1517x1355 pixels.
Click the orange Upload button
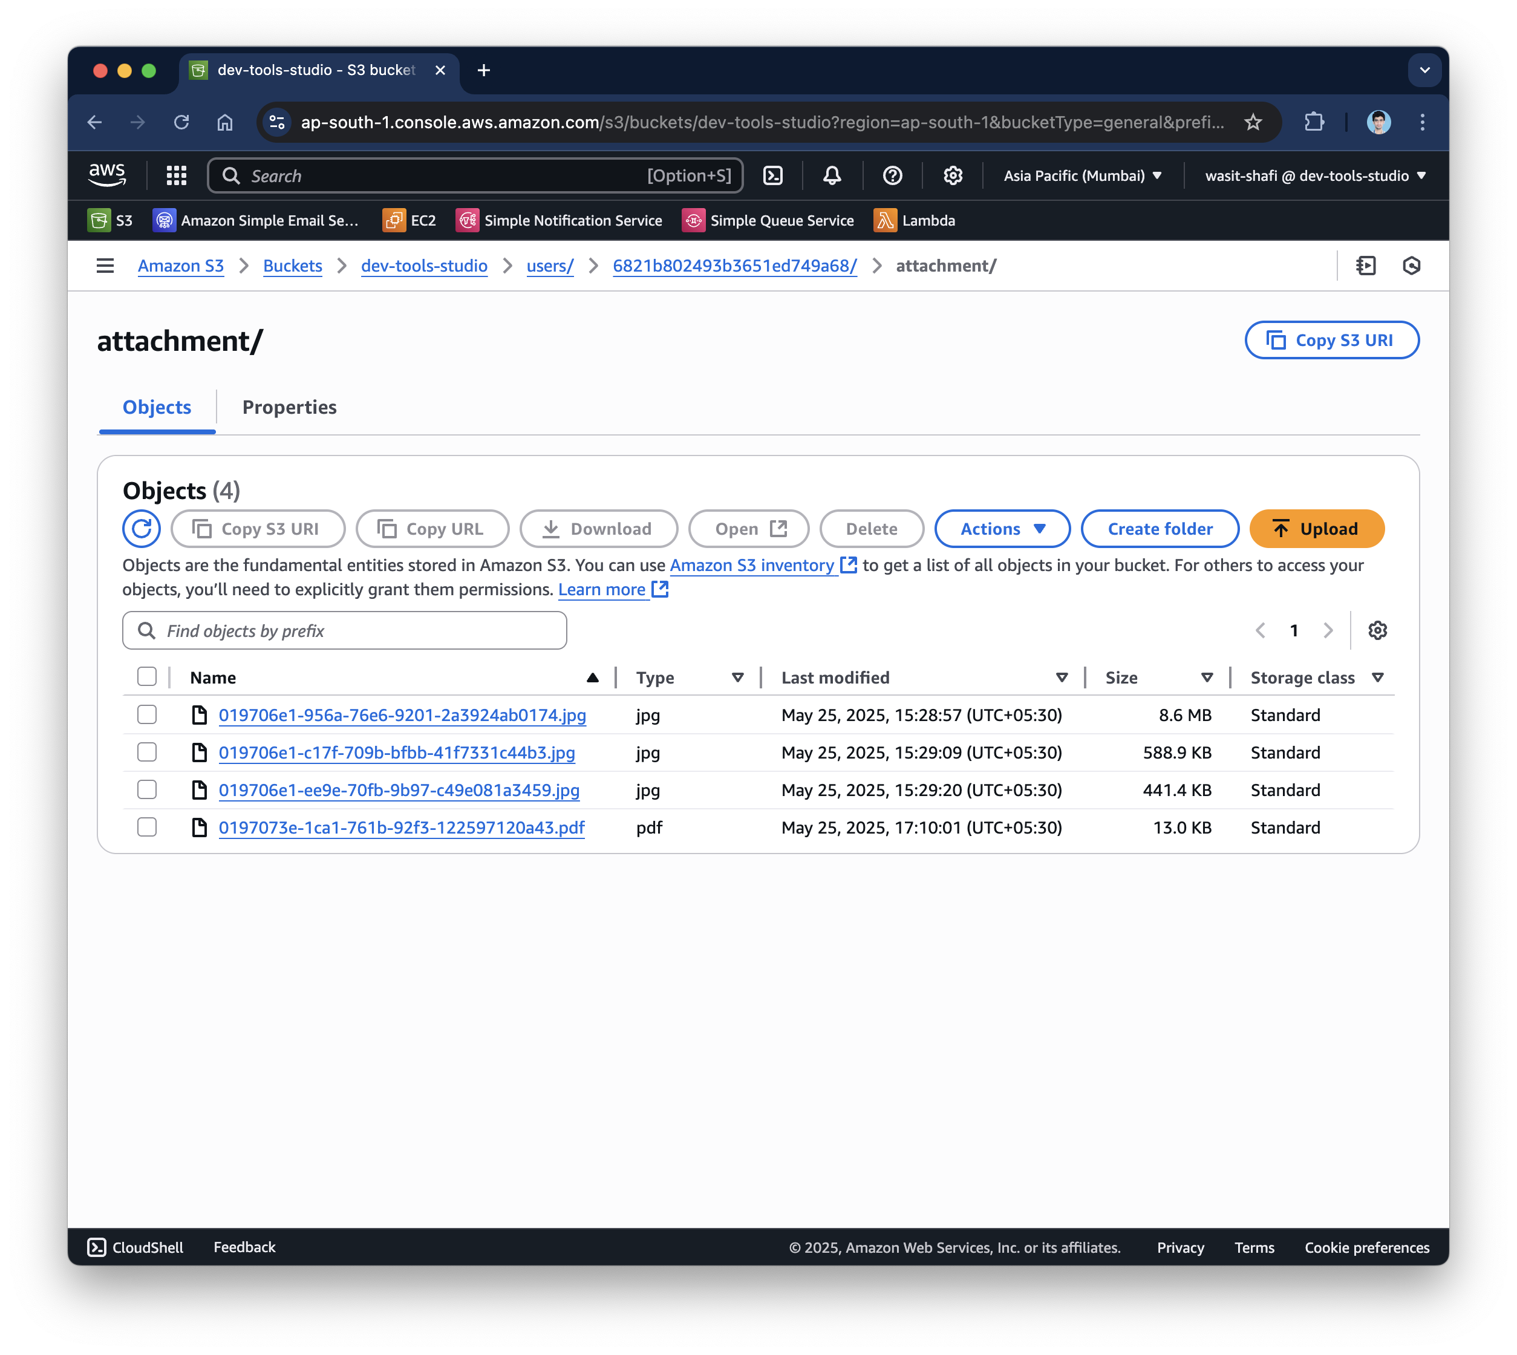click(x=1316, y=529)
